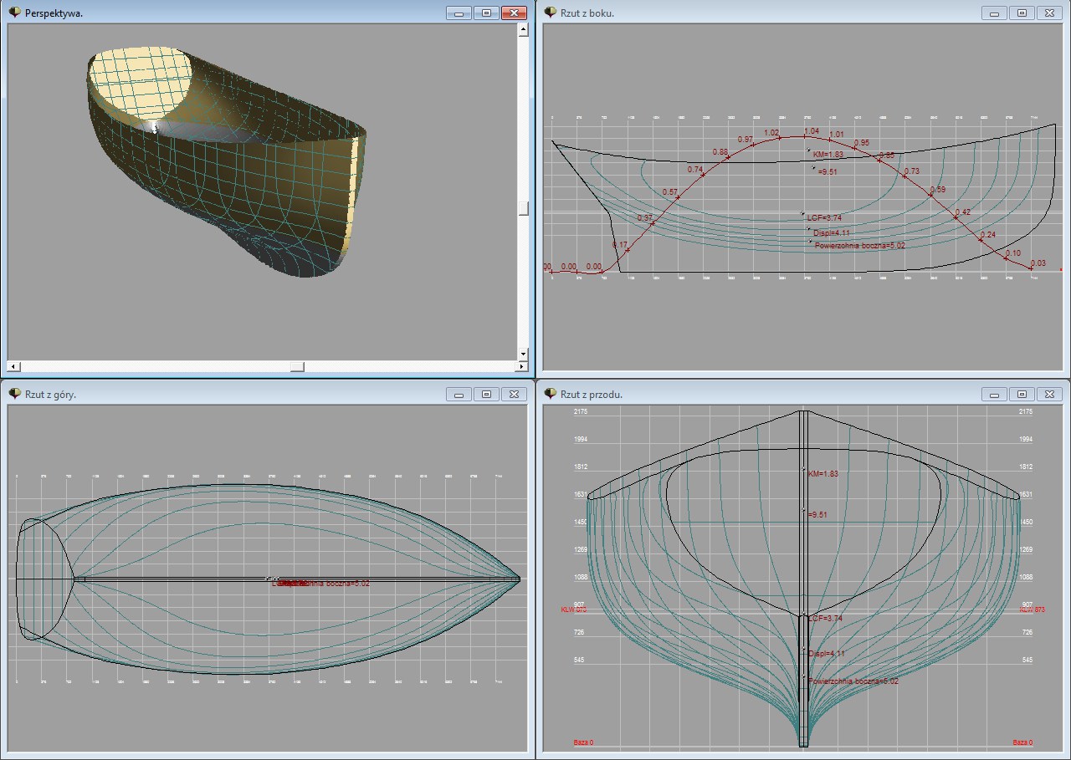The width and height of the screenshot is (1071, 760).
Task: Maximize the Rzut z przodu window
Action: pyautogui.click(x=1022, y=394)
